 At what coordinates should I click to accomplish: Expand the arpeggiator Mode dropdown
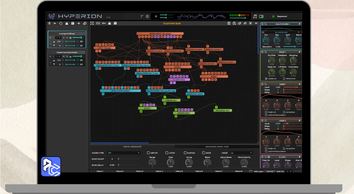[241, 153]
